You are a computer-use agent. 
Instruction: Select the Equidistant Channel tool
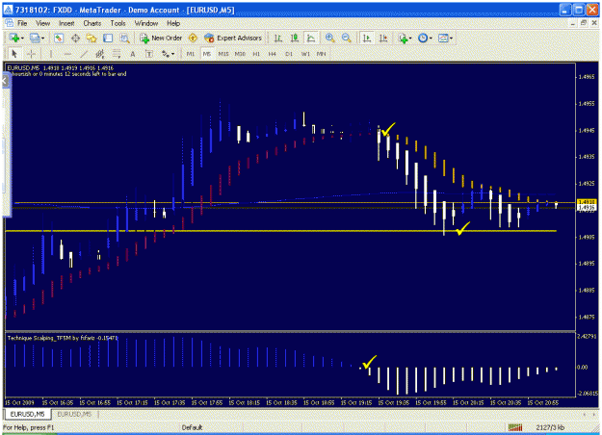pos(100,54)
